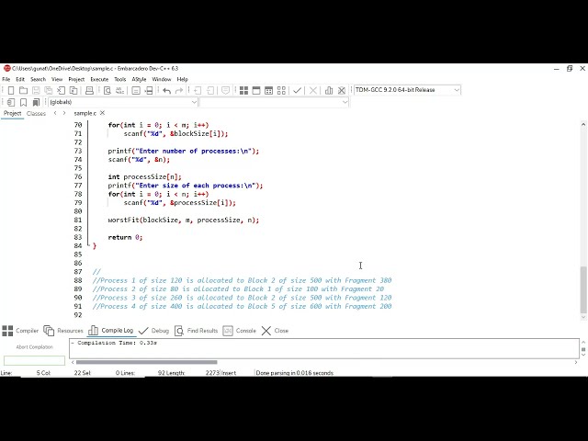588x441 pixels.
Task: Click the Open file folder icon
Action: click(23, 90)
